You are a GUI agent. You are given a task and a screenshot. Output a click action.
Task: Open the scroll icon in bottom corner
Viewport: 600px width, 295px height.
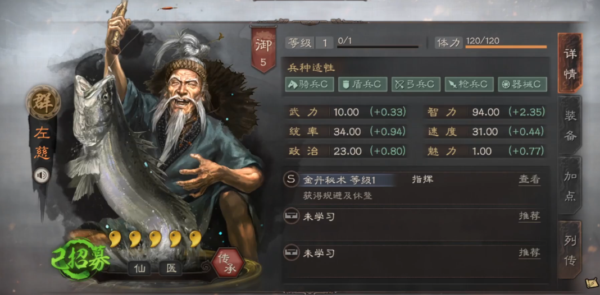tap(591, 284)
